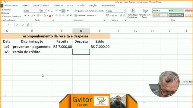Click the Fonte dialog launcher
Screen dimensions: 193x108
[x=53, y=20]
